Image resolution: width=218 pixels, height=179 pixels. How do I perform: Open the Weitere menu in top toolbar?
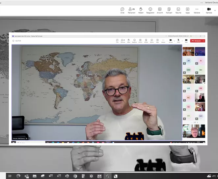(x=197, y=11)
